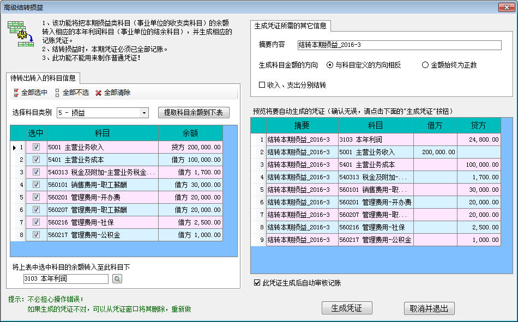Click 5001 主营业务收入 name in left table

(x=103, y=147)
